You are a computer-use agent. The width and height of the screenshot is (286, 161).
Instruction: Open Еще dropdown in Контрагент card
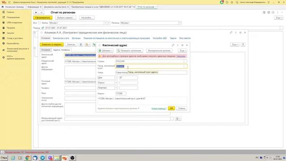[235, 45]
